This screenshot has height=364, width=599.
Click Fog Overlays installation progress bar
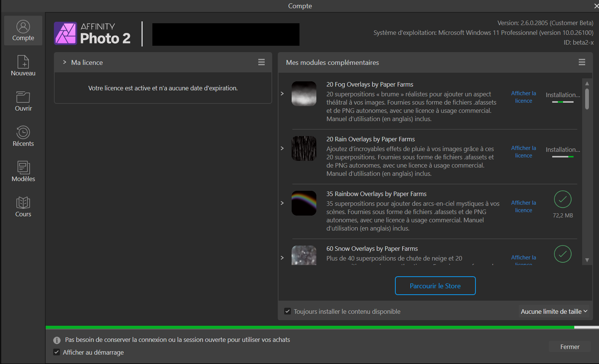[x=563, y=102]
